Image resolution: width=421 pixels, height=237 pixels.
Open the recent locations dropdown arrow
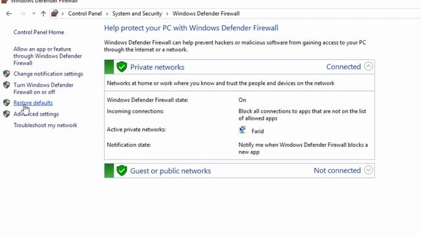pos(34,13)
